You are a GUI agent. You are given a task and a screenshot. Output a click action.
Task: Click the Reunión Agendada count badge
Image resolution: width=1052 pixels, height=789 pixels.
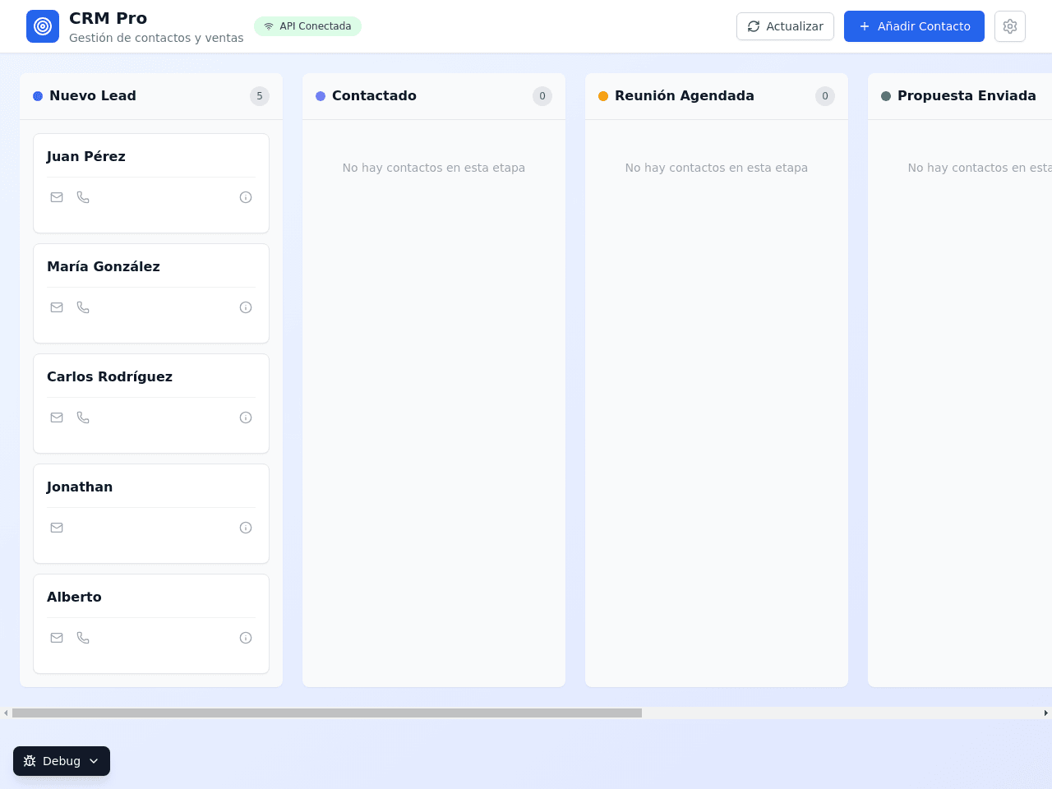coord(825,96)
